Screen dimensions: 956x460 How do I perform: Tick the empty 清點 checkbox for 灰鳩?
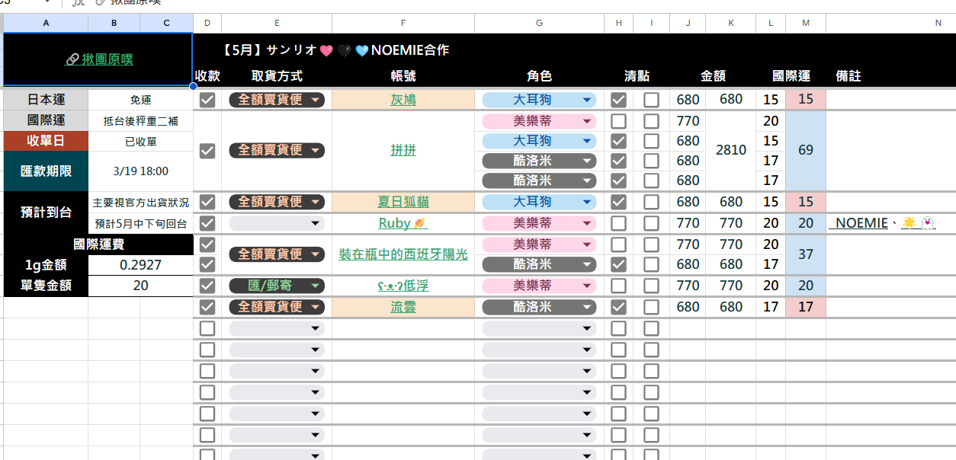(x=651, y=100)
